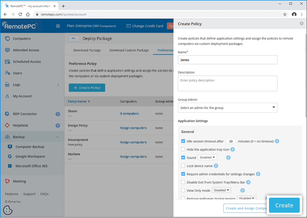Open the 8 computers link for Shane
Viewport: 307px width, 218px height.
129,113
